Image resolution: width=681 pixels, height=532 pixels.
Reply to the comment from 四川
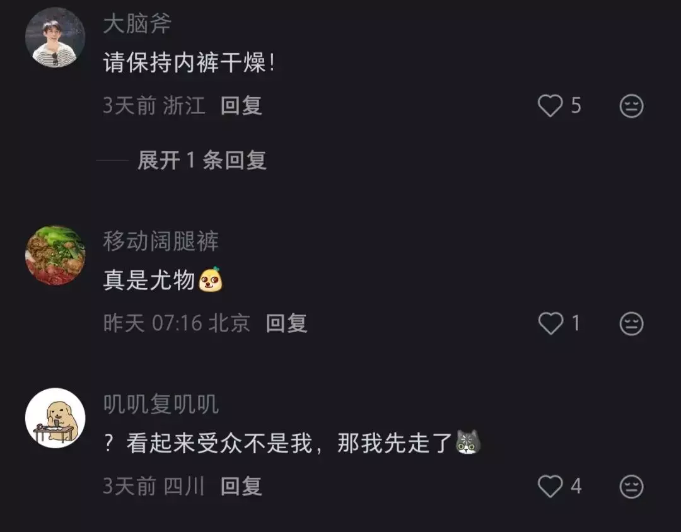pyautogui.click(x=241, y=486)
